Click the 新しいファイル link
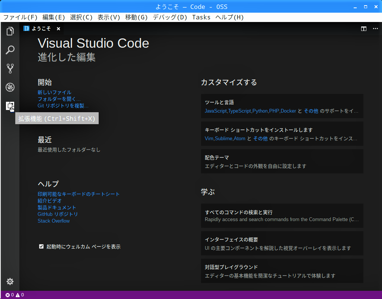 54,92
